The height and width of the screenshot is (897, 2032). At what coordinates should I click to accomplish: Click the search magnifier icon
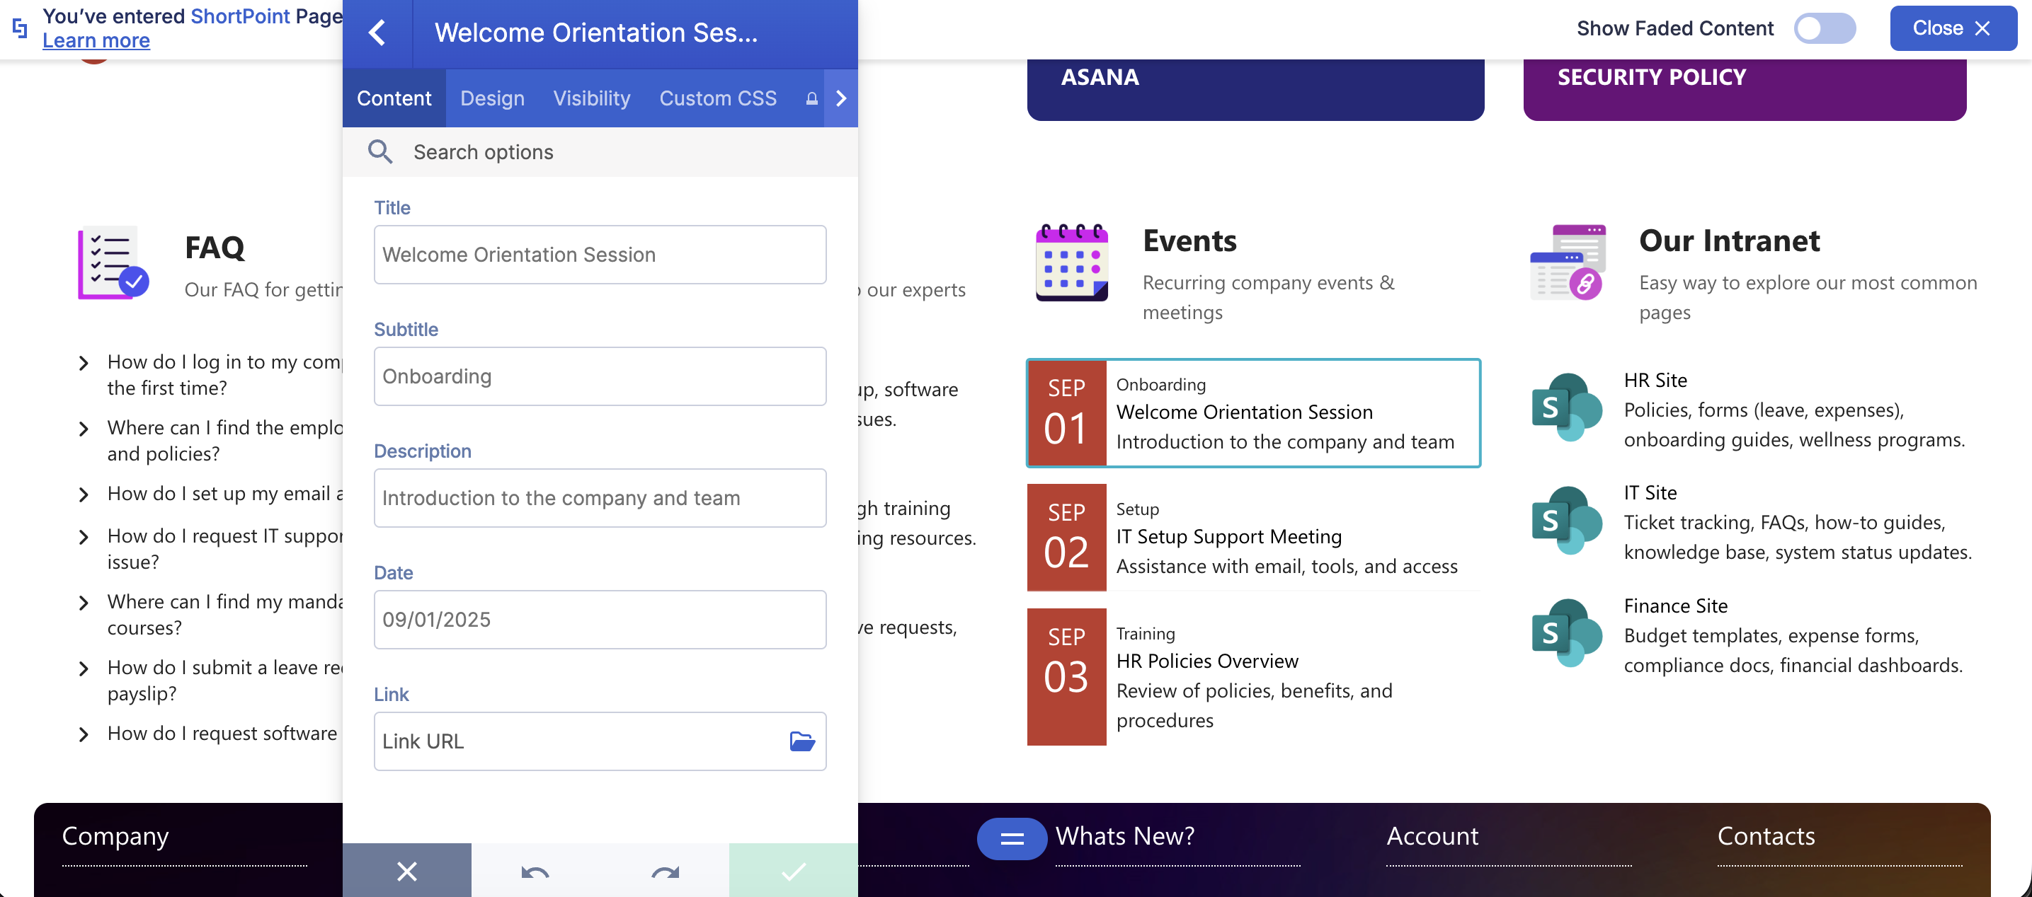(380, 151)
